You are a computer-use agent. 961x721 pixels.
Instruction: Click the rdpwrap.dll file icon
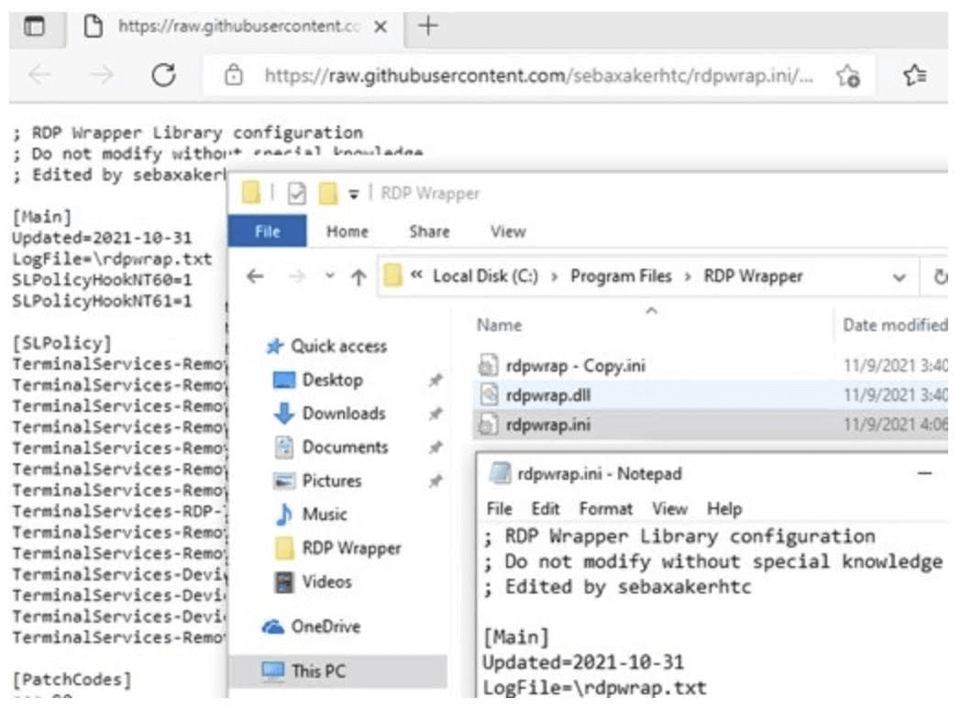click(x=489, y=394)
